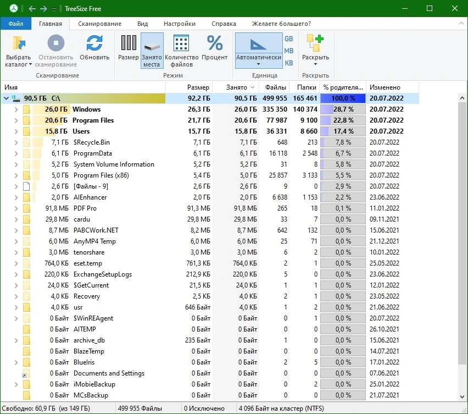Sort by the Size (Размер) column header
This screenshot has height=414, width=468.
click(x=189, y=87)
